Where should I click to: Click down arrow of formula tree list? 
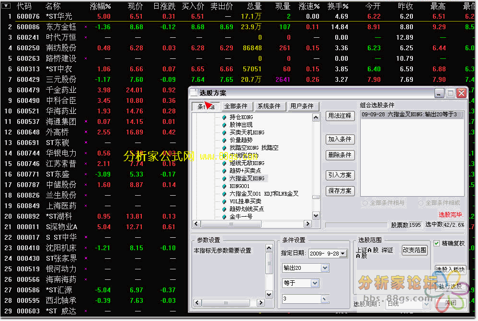[x=316, y=216]
